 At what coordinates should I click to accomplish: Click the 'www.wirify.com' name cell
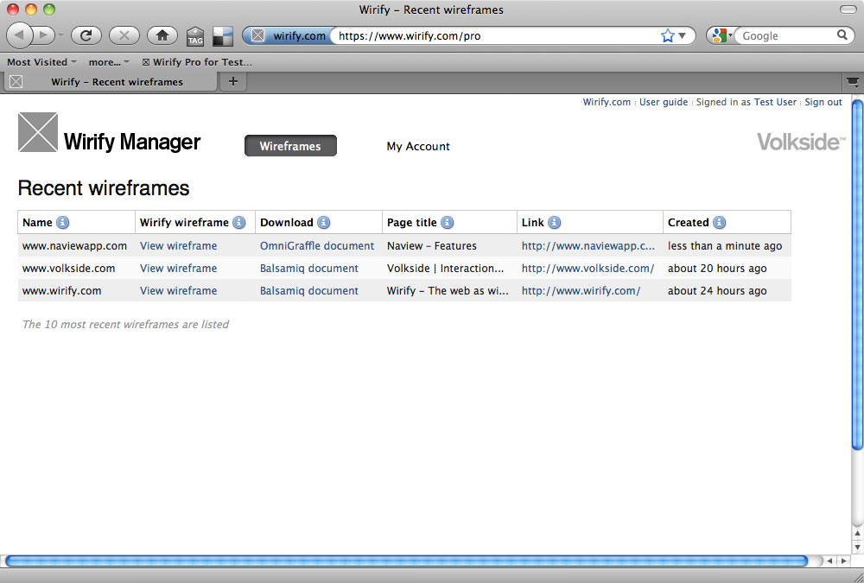coord(61,291)
